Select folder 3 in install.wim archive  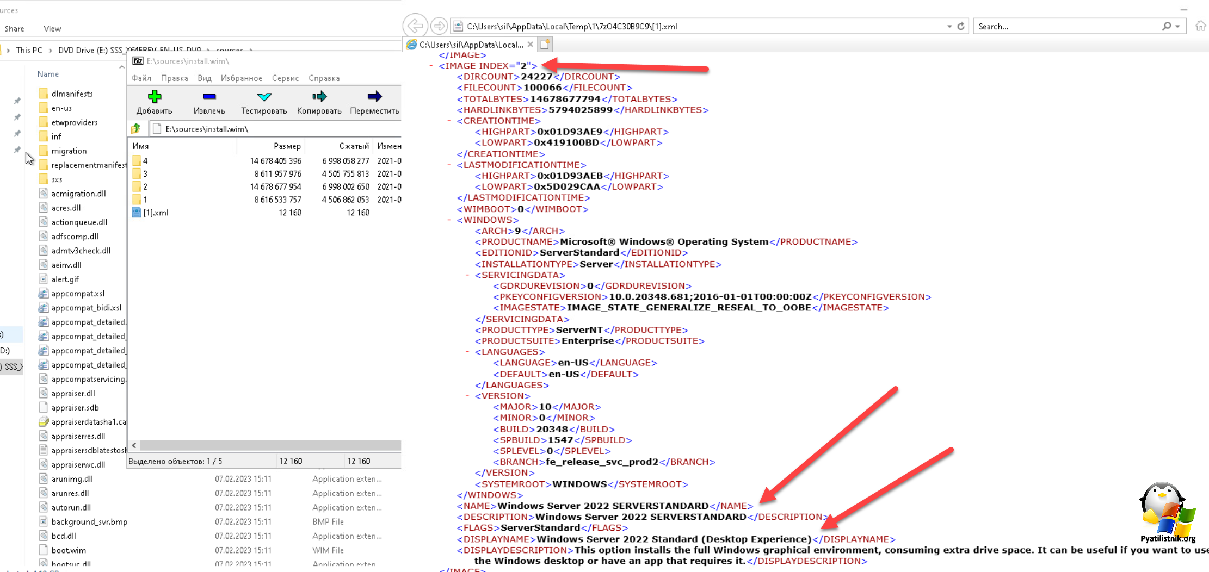145,174
